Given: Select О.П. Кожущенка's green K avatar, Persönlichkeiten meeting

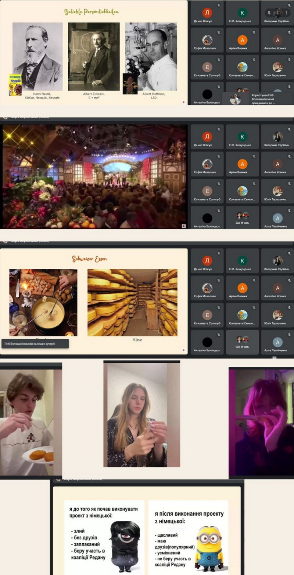Looking at the screenshot, I should (x=242, y=13).
